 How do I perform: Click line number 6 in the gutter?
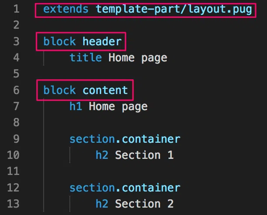click(x=16, y=90)
